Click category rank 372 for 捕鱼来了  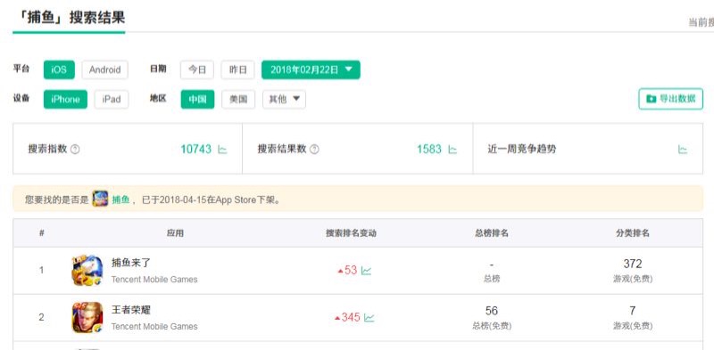[x=633, y=264]
